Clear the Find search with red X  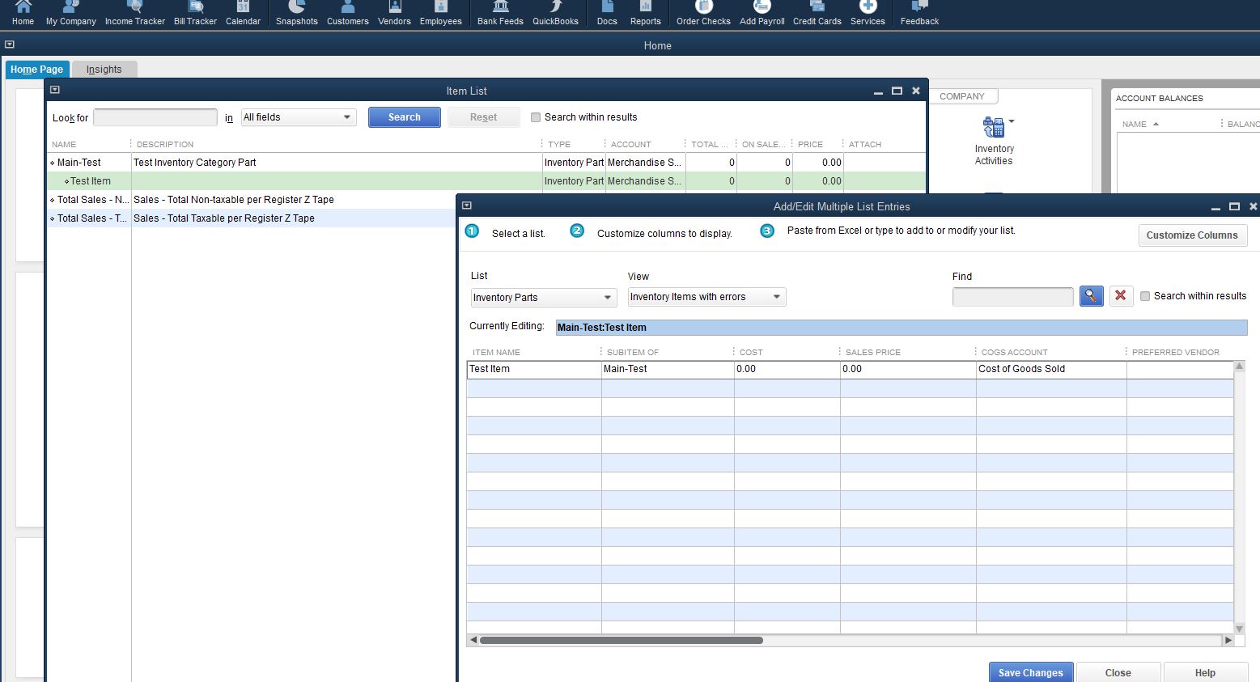1121,296
